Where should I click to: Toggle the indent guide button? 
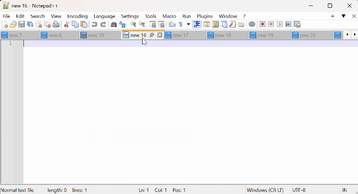click(x=196, y=24)
